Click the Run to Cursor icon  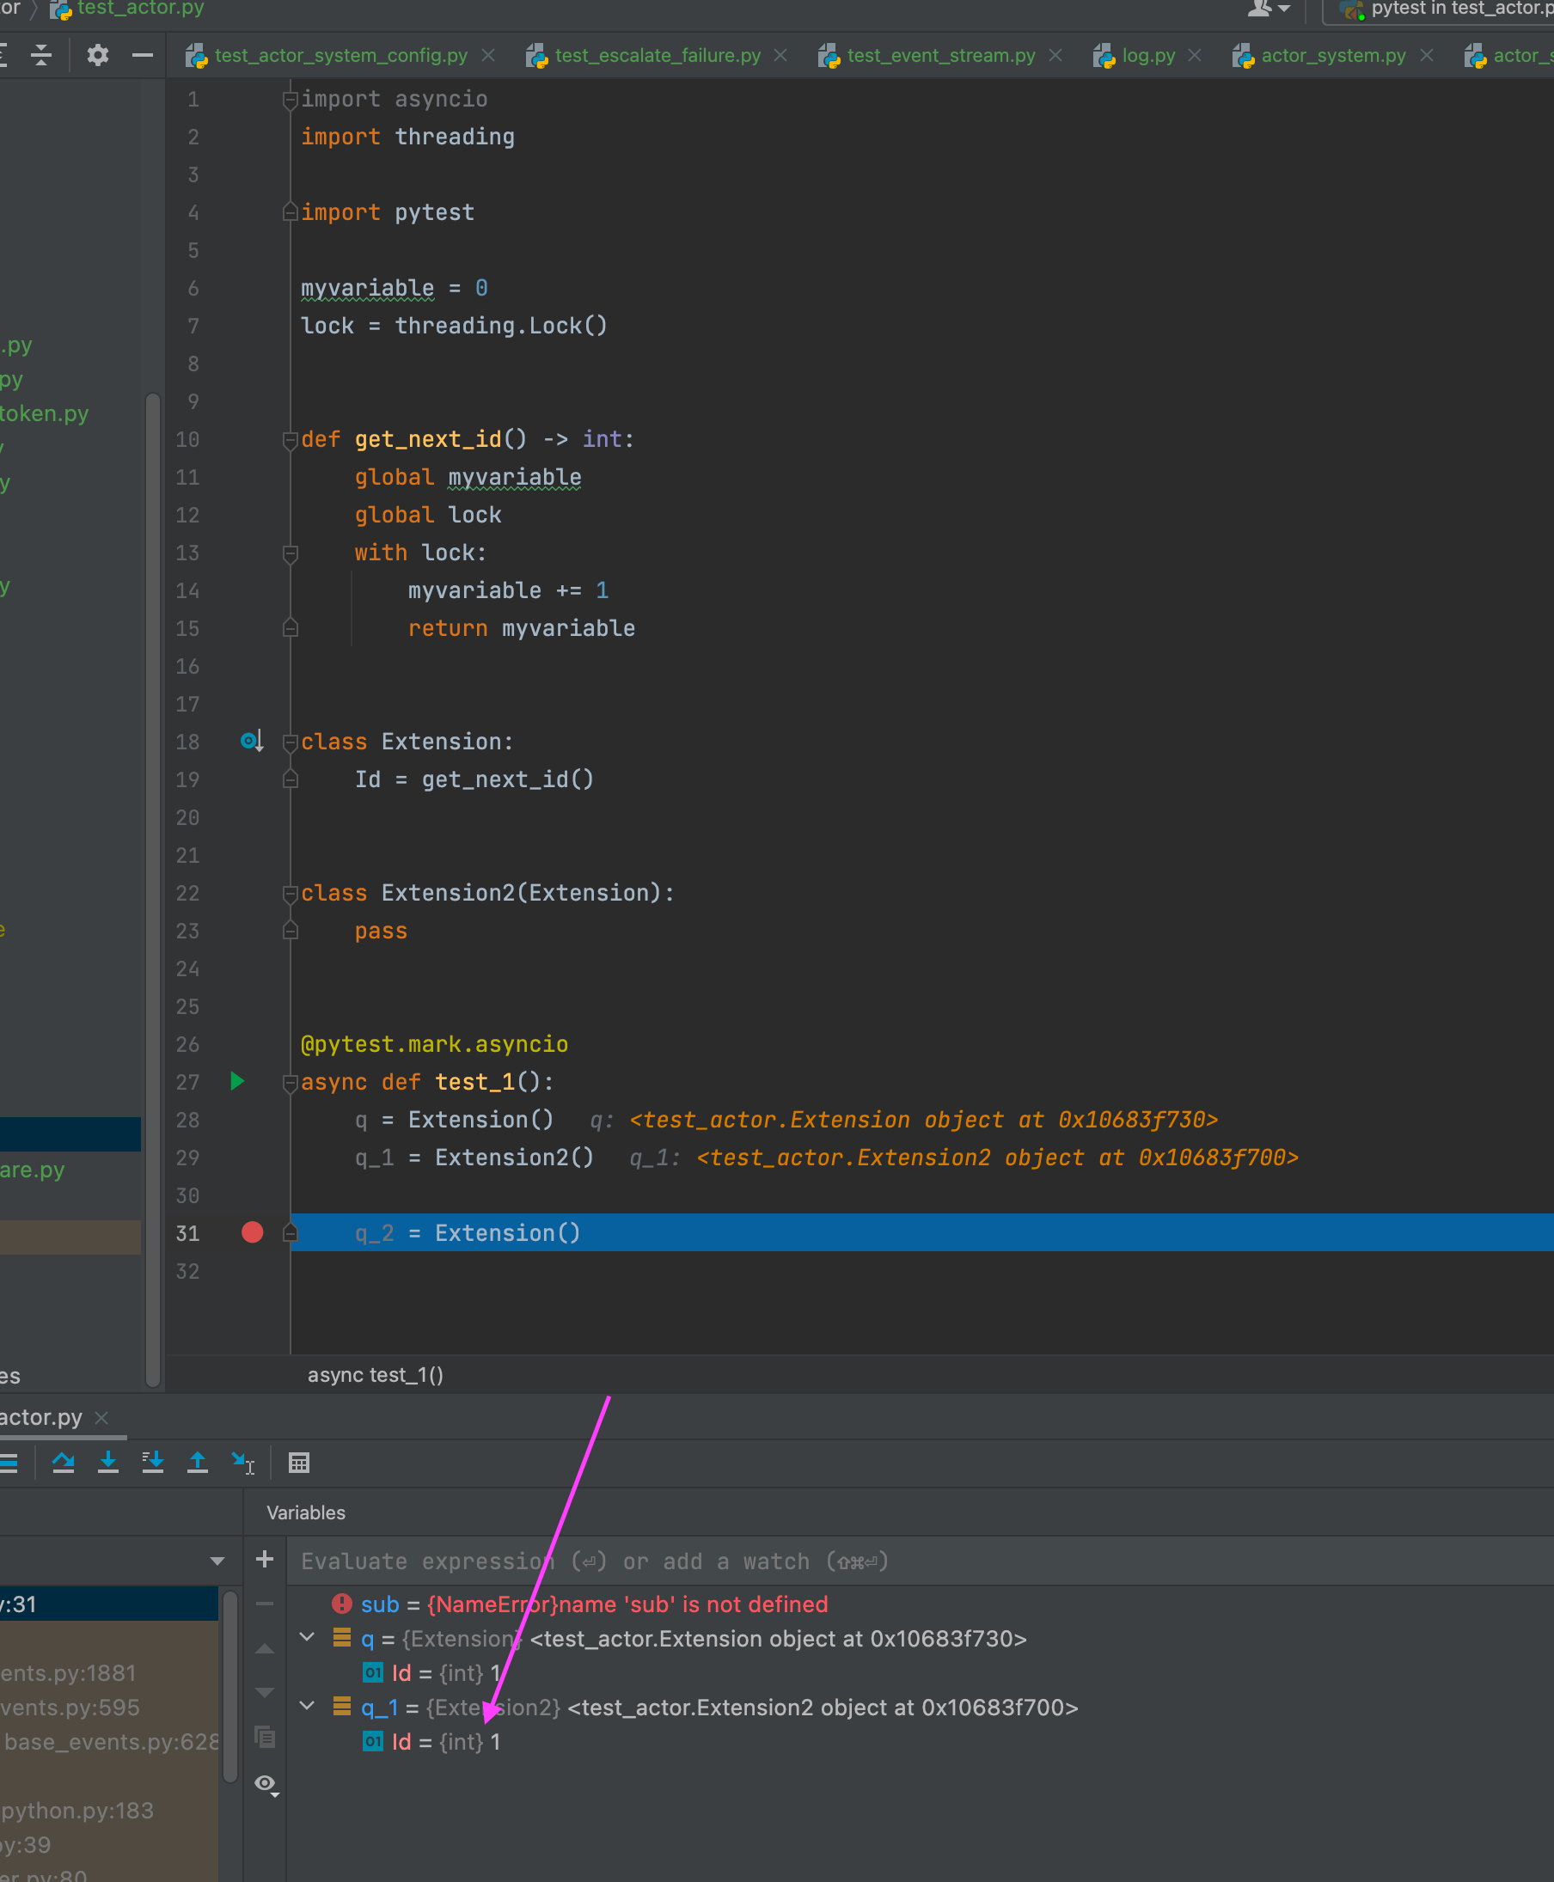pos(242,1463)
